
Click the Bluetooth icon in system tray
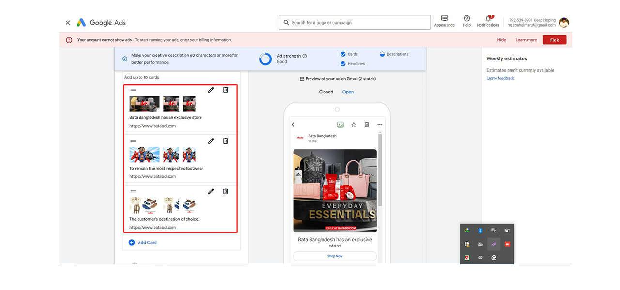tap(480, 231)
